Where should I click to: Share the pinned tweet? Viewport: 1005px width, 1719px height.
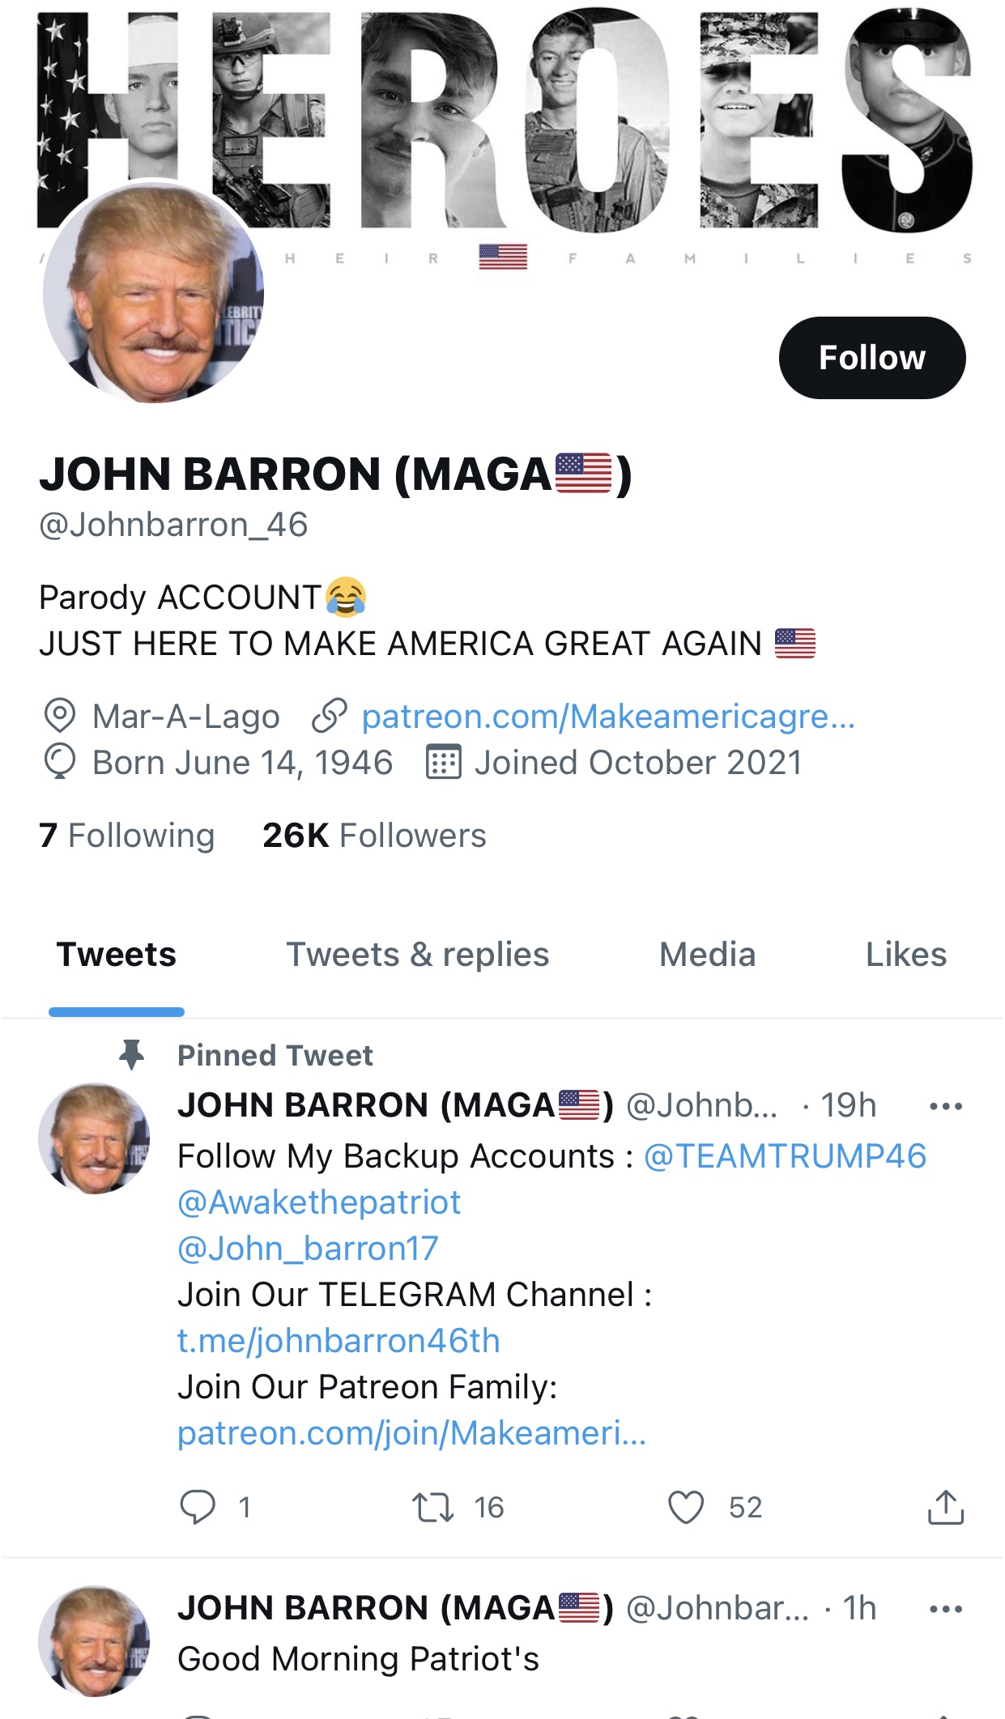945,1506
